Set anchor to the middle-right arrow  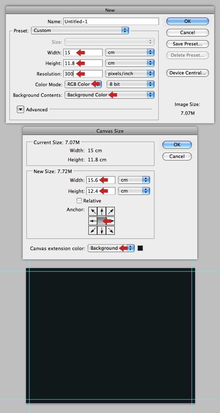pos(110,221)
